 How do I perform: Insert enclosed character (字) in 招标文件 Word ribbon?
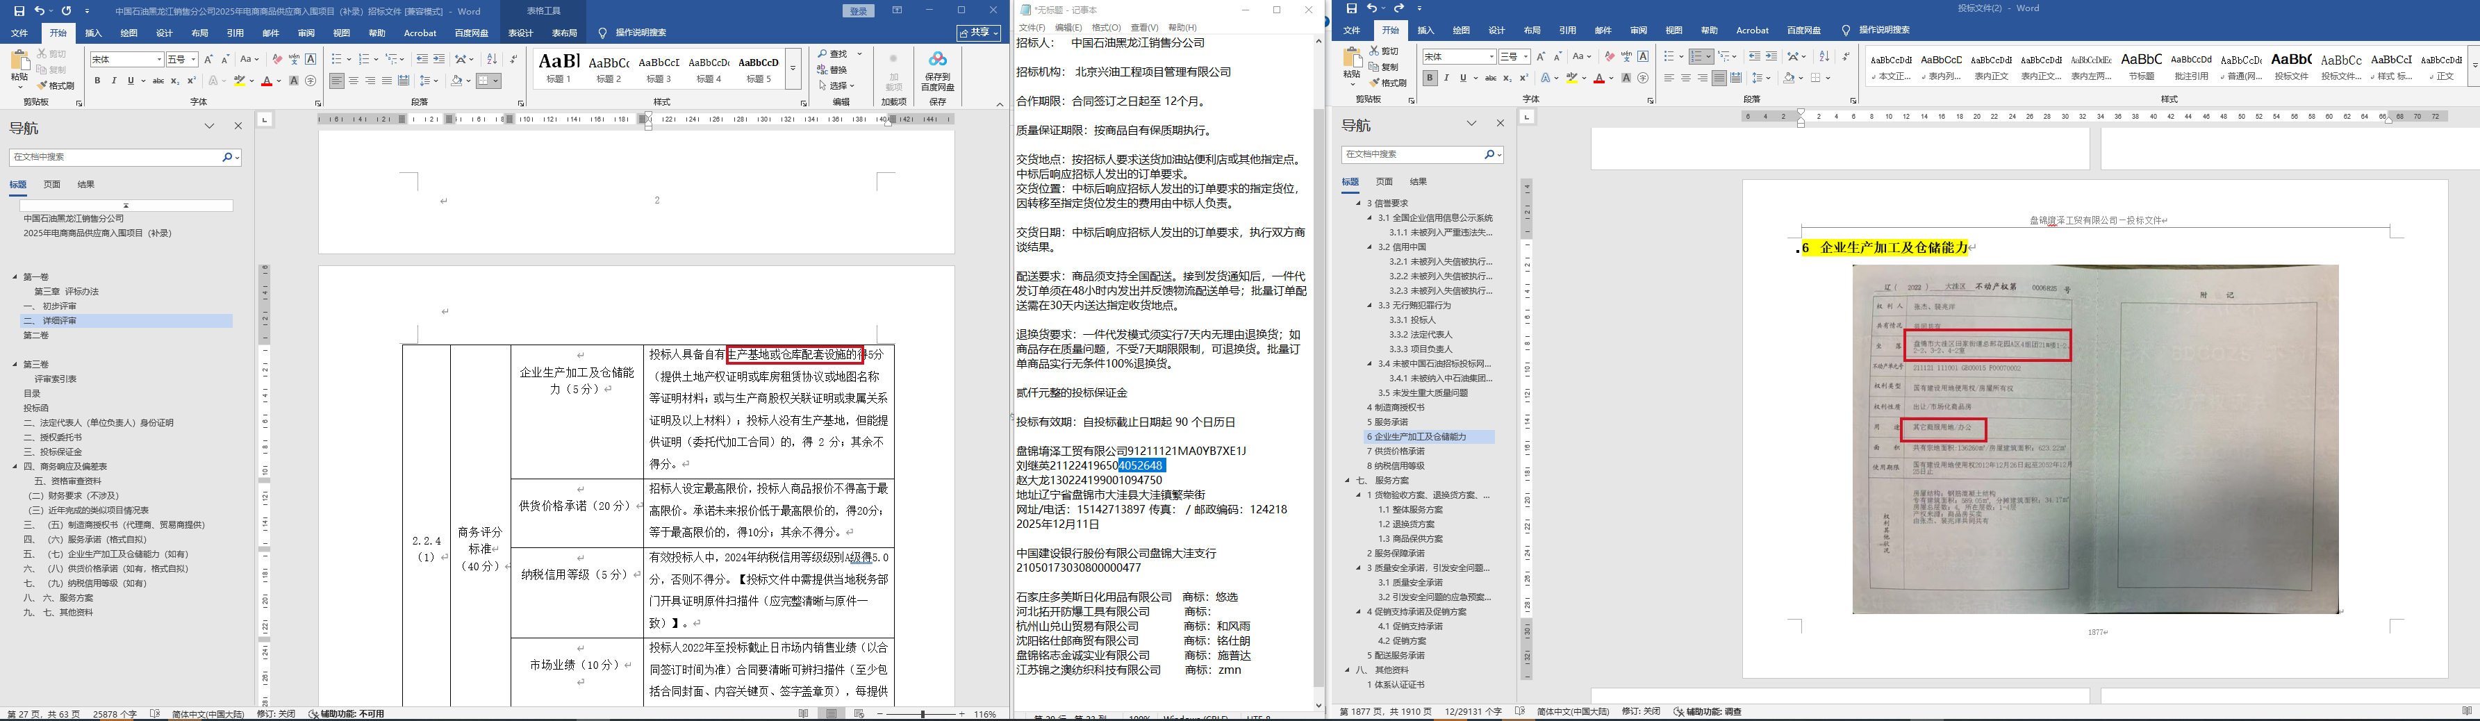coord(310,81)
